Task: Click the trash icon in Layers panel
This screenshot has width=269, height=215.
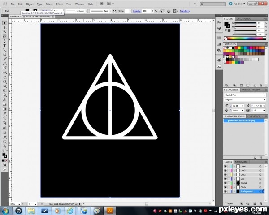Action: pos(261,203)
